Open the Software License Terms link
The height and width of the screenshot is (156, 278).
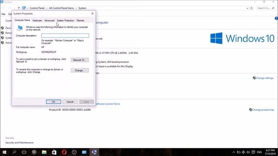tap(108, 104)
